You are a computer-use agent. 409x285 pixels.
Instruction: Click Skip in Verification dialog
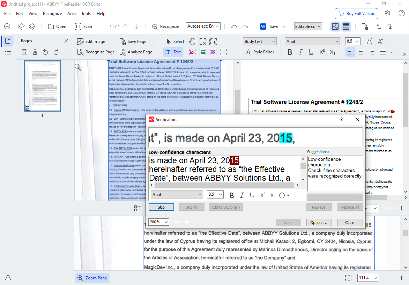(161, 207)
